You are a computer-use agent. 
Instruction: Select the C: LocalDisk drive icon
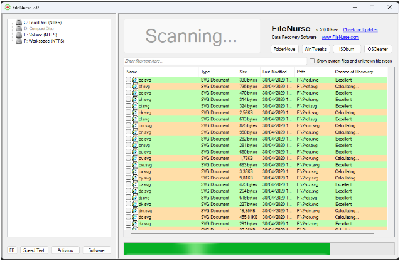[19, 23]
